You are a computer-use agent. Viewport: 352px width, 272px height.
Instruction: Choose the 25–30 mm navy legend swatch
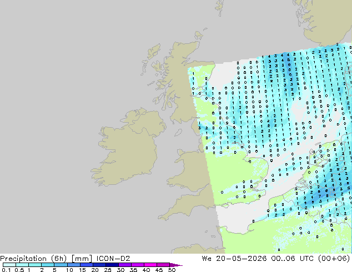[x=112, y=265]
